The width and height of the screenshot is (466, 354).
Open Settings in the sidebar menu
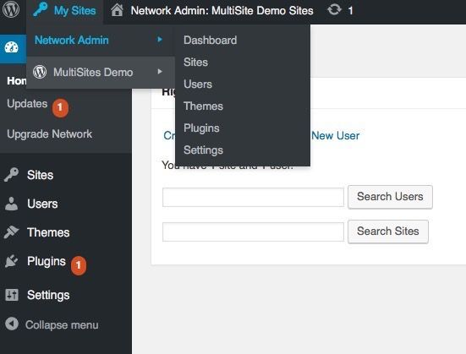point(48,295)
